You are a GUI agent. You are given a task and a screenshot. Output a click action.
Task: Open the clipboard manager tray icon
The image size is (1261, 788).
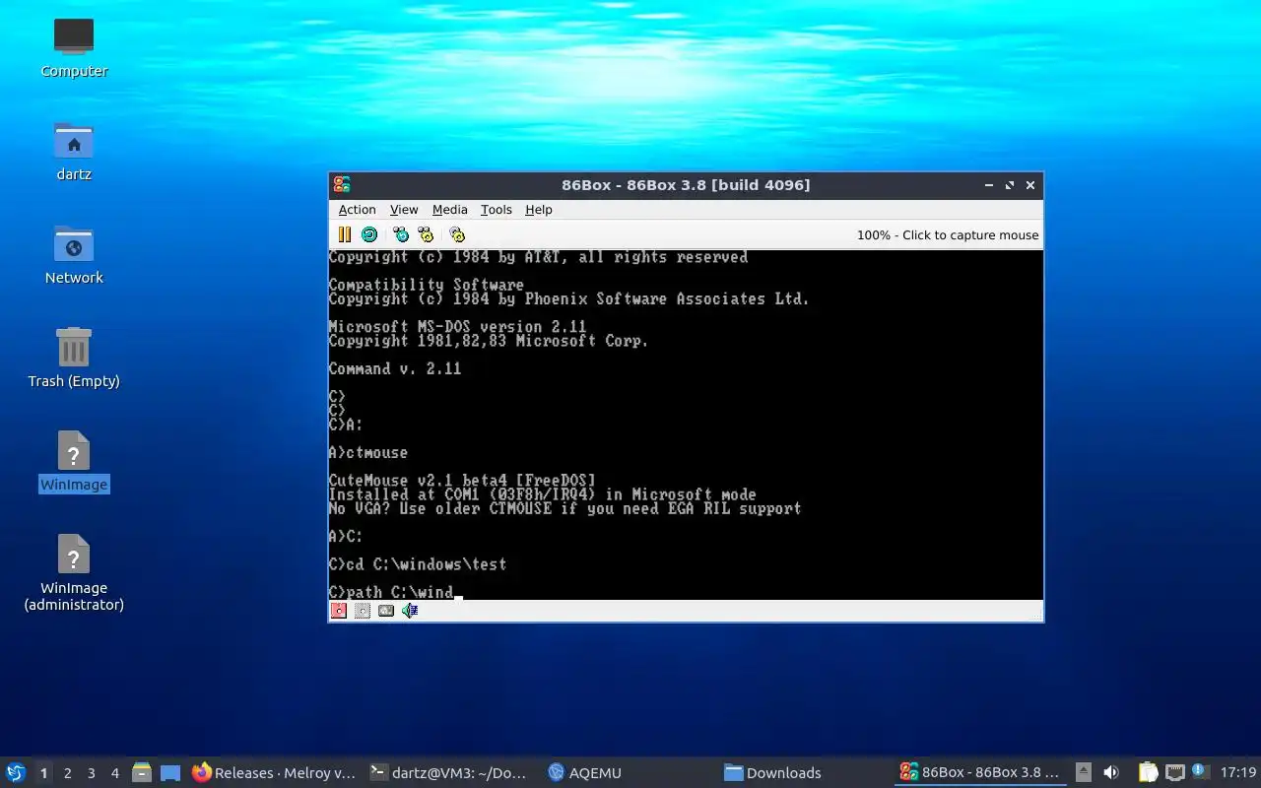pyautogui.click(x=1149, y=772)
